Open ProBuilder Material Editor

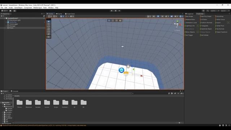(x=190, y=19)
